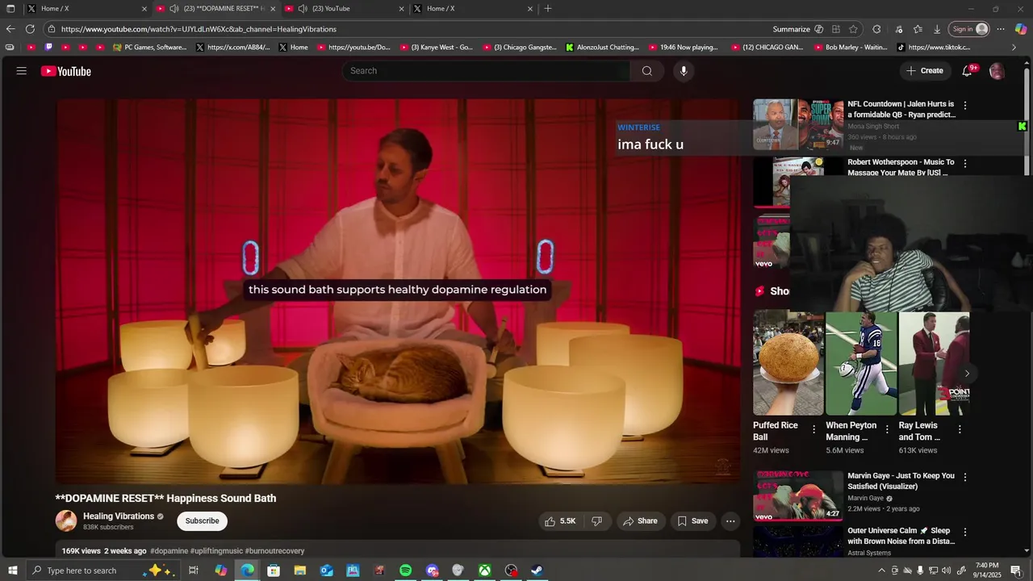Image resolution: width=1033 pixels, height=581 pixels.
Task: Open YouTube notifications bell
Action: point(967,71)
